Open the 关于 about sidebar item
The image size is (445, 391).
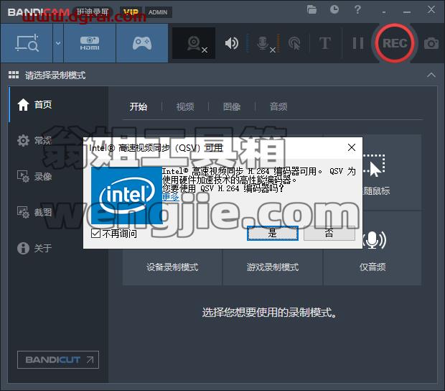point(34,248)
